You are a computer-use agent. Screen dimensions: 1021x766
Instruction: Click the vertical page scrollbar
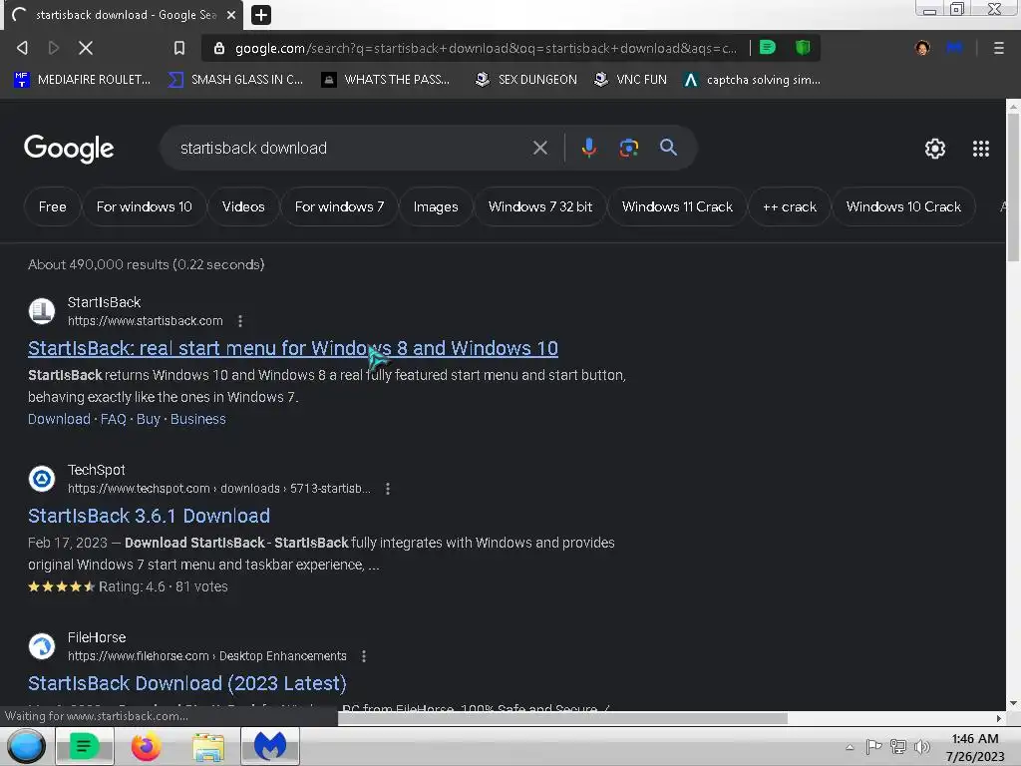tap(1013, 188)
